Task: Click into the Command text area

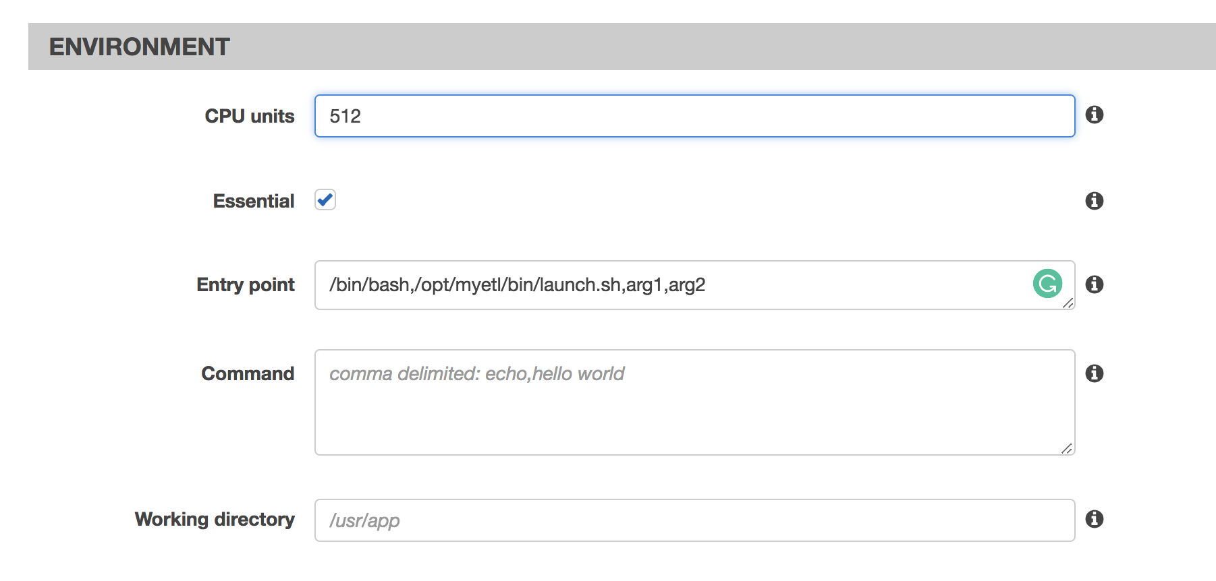Action: [x=694, y=402]
